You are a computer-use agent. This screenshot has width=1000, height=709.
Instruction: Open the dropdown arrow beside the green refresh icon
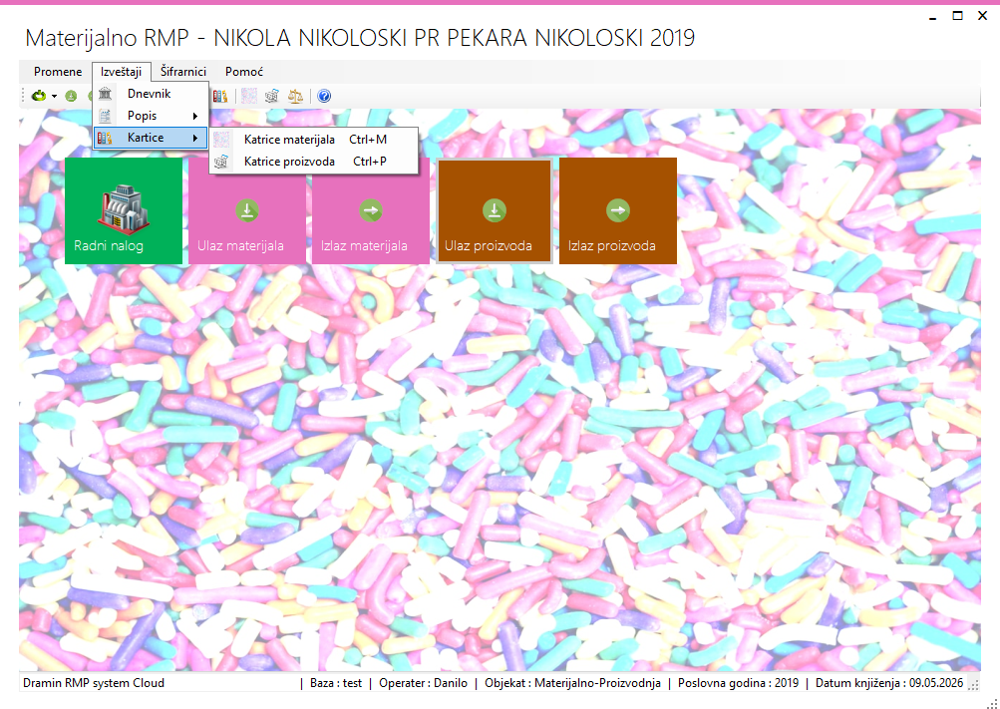pos(54,97)
